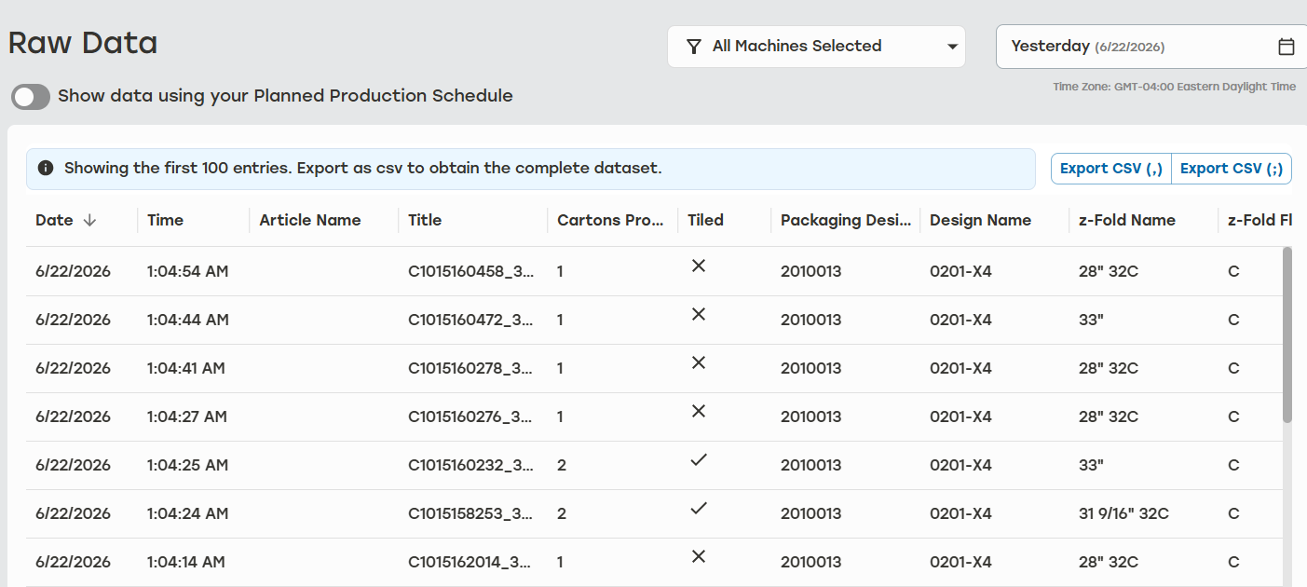Click the sort arrow beside Date header
This screenshot has width=1307, height=587.
pos(89,221)
